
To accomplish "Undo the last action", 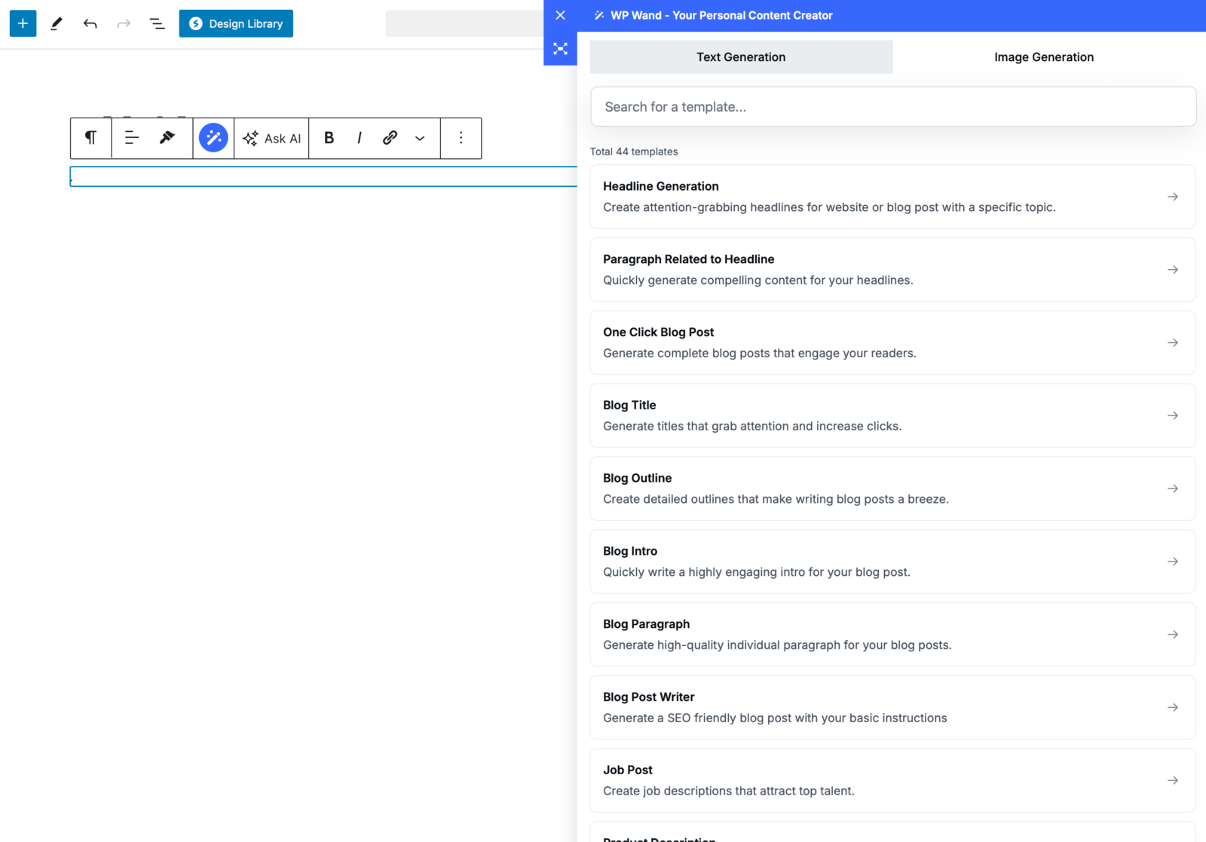I will point(90,23).
